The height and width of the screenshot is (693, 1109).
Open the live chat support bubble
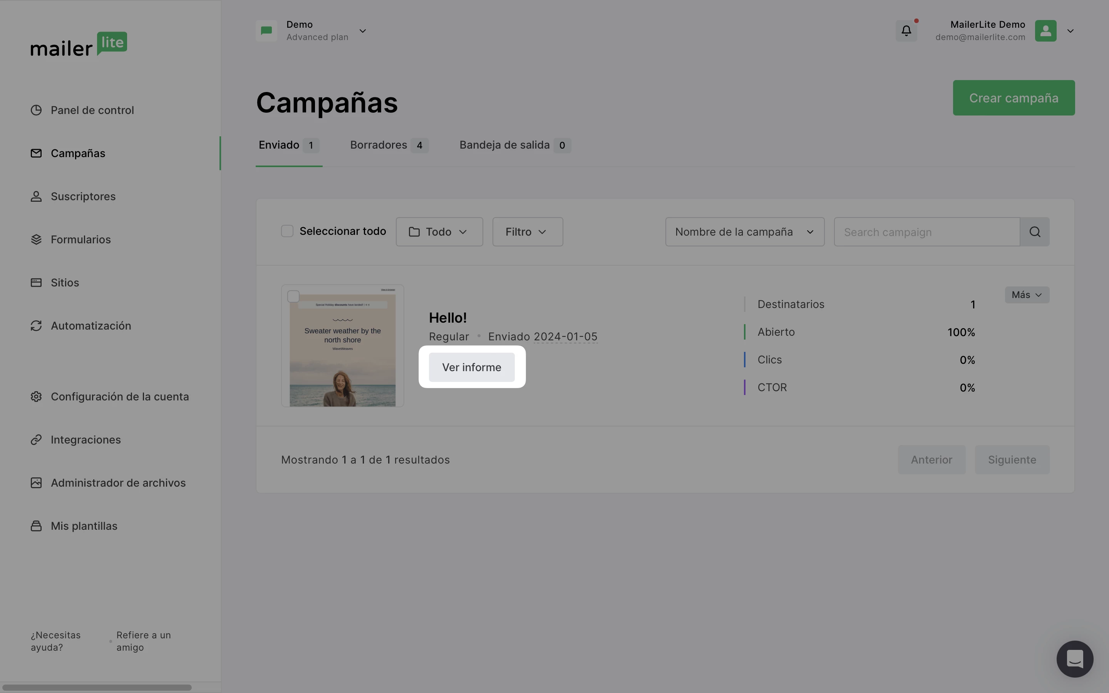(x=1074, y=659)
